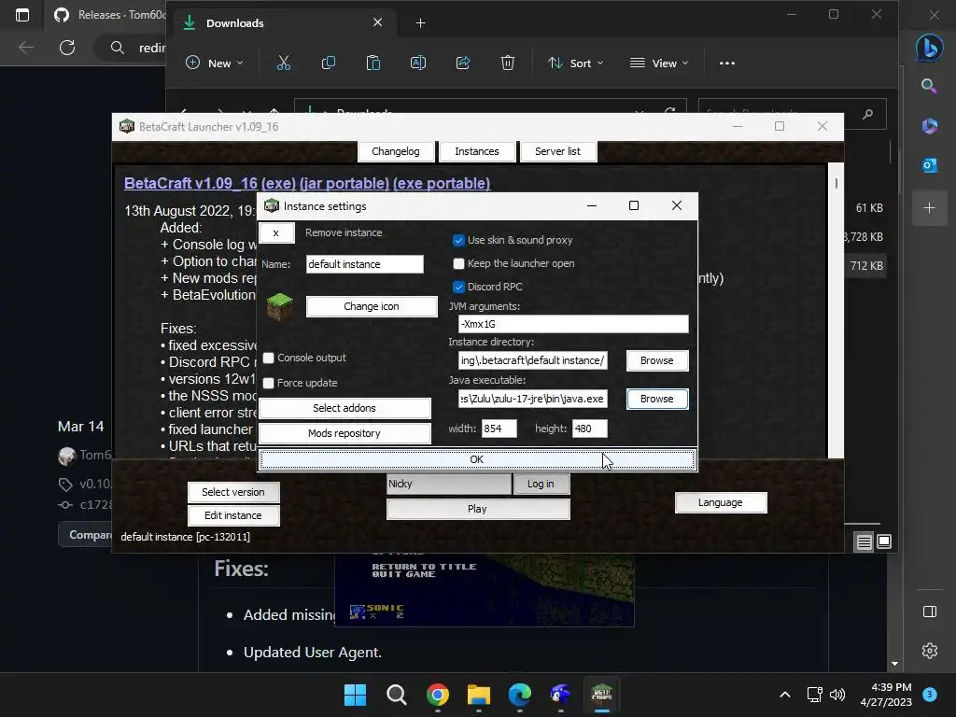Open the Mods repository
This screenshot has width=956, height=717.
pos(344,433)
